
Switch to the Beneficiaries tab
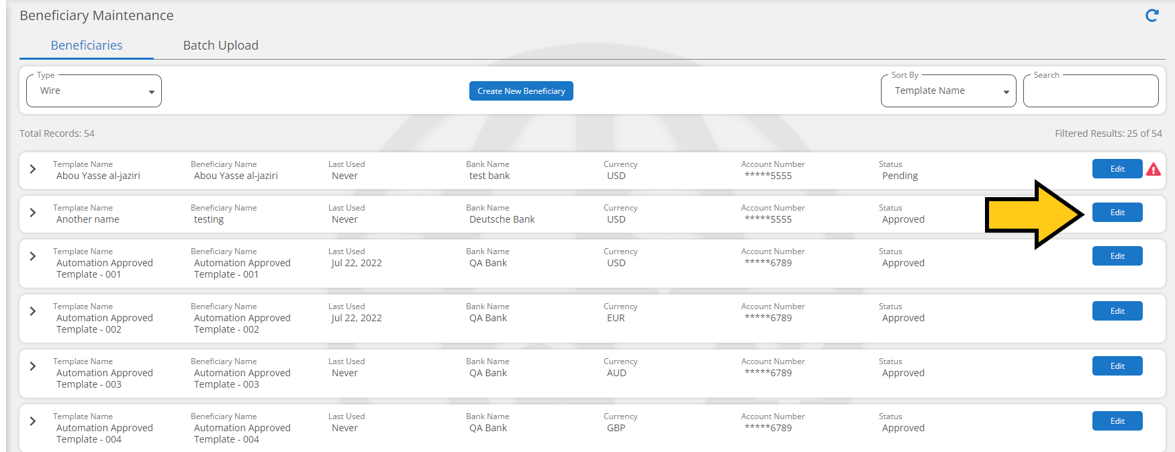click(x=87, y=45)
